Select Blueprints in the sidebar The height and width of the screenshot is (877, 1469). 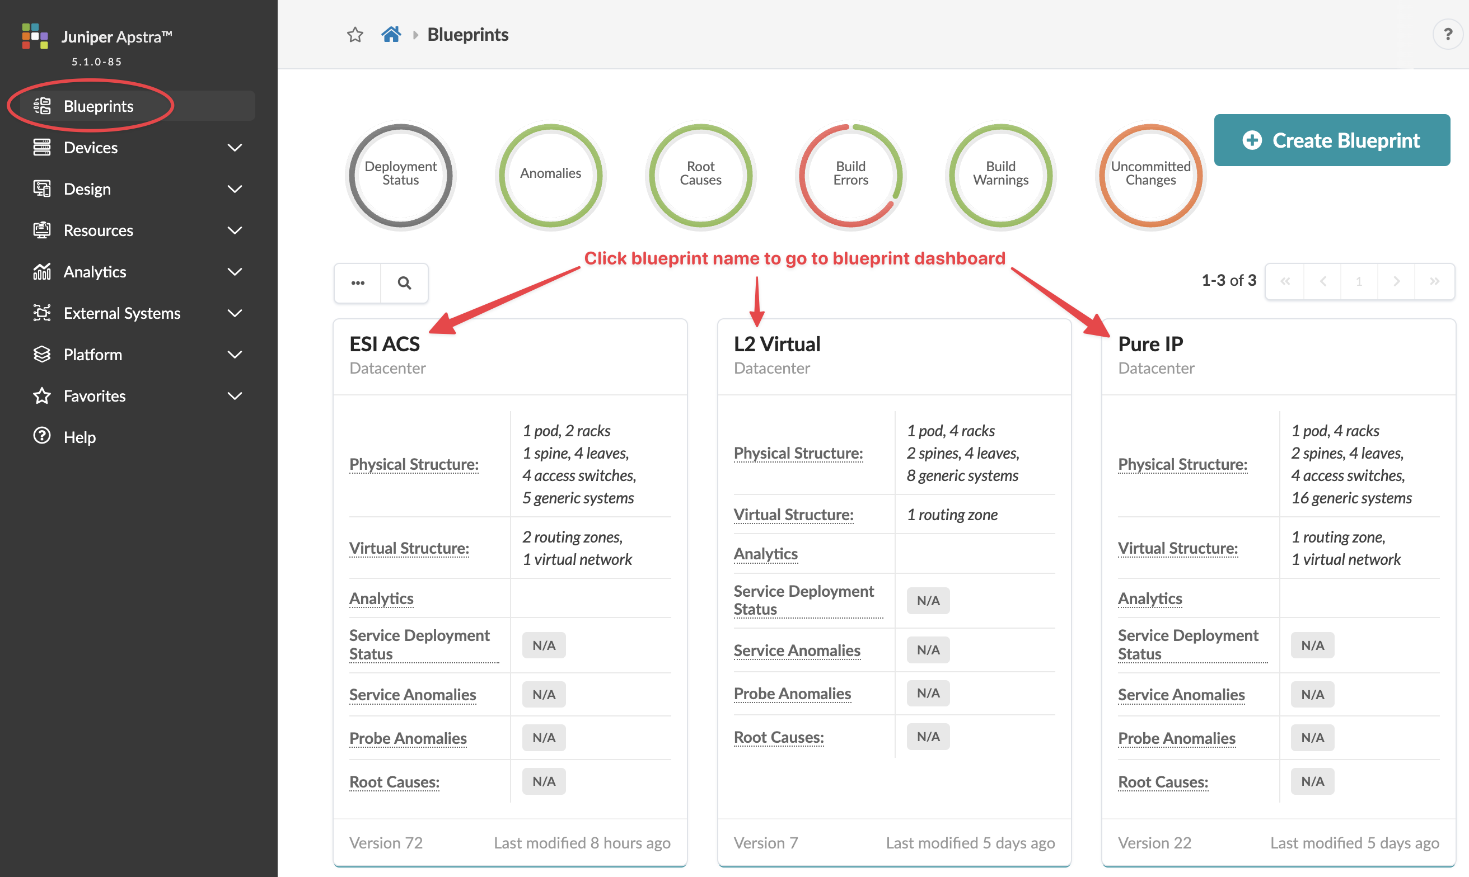pyautogui.click(x=98, y=106)
